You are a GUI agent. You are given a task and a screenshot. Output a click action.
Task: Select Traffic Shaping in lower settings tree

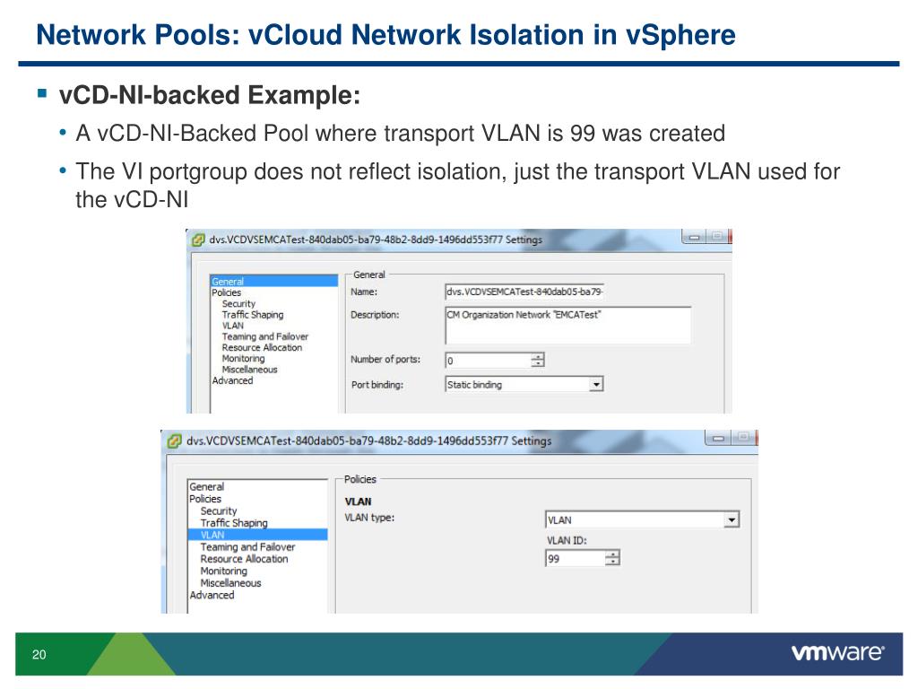pyautogui.click(x=234, y=523)
